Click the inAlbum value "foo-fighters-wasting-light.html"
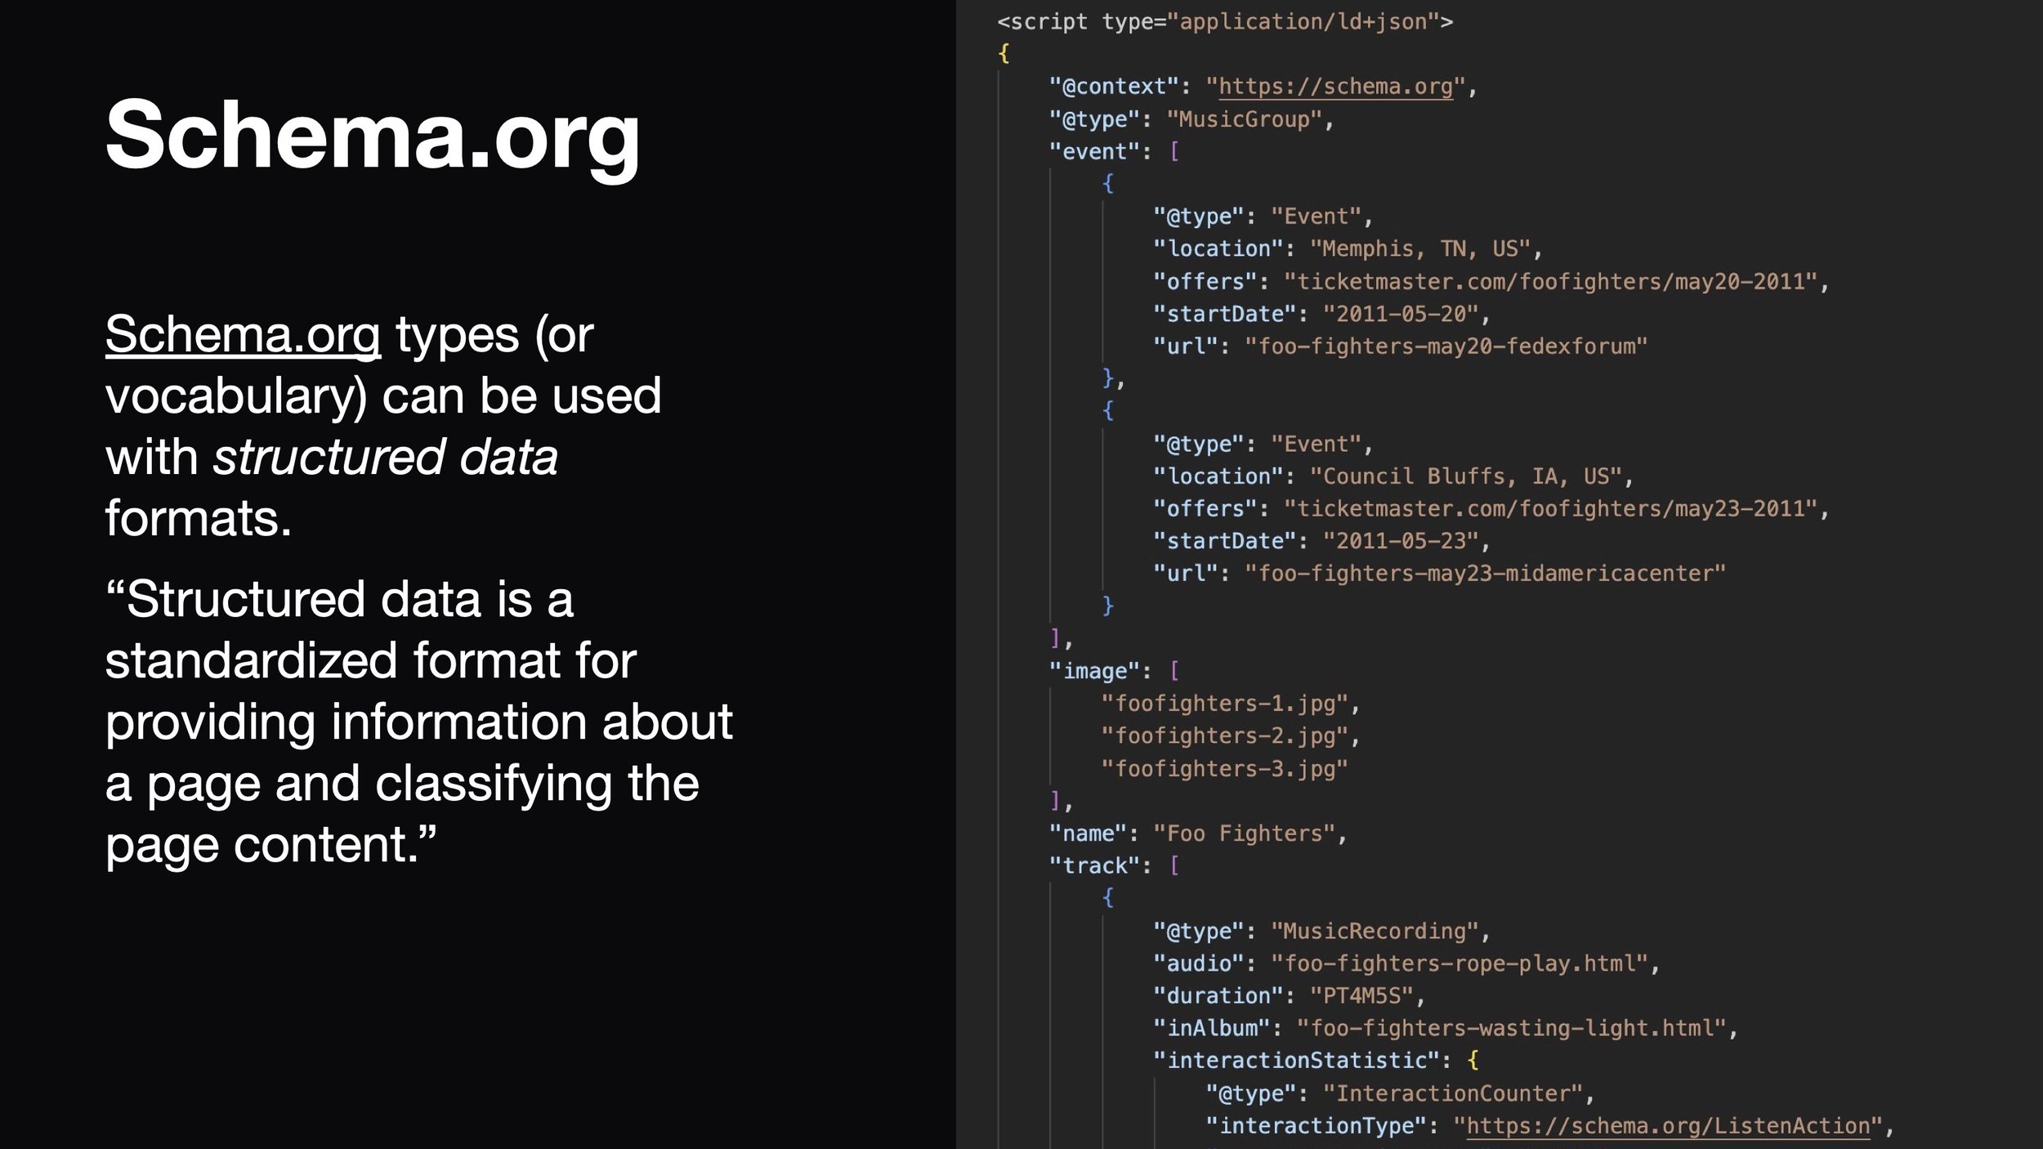This screenshot has width=2043, height=1149. pos(1511,1028)
